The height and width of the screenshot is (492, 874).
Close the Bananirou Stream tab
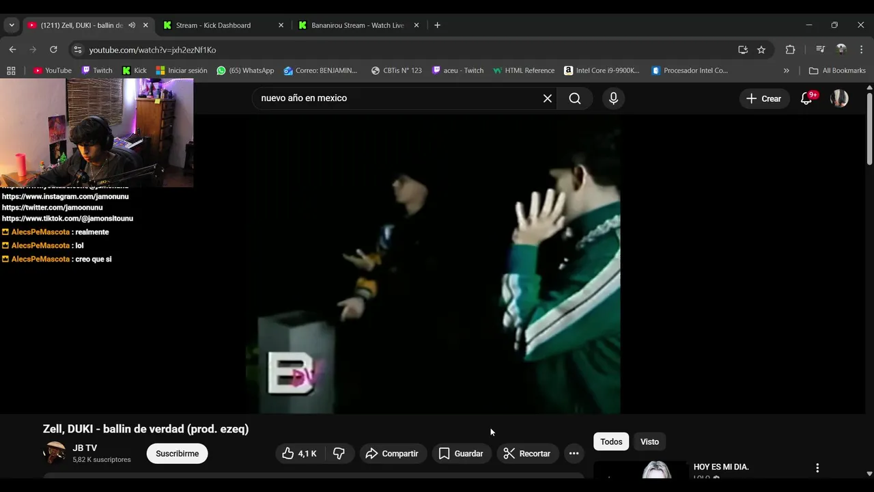[x=417, y=25]
